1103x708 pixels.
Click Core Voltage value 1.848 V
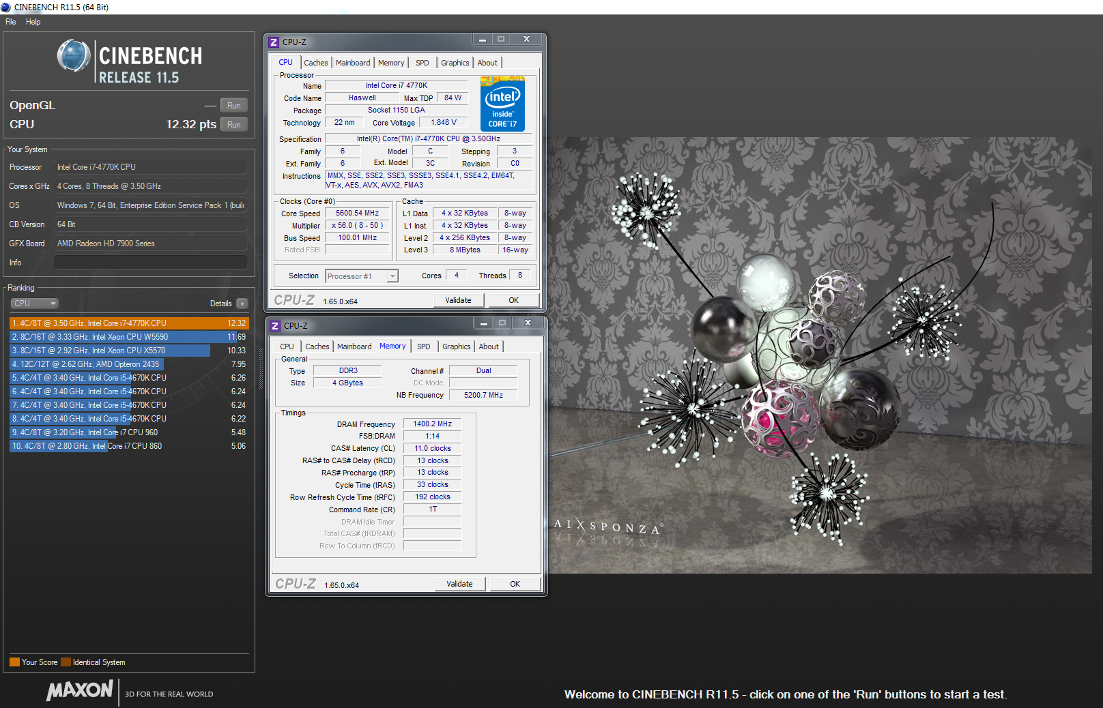pos(444,122)
